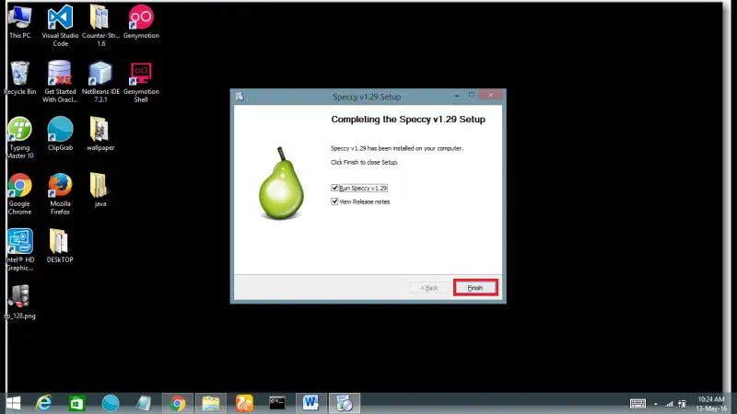Uncheck View Release notes checkbox
Viewport: 737px width, 414px height.
coord(334,201)
